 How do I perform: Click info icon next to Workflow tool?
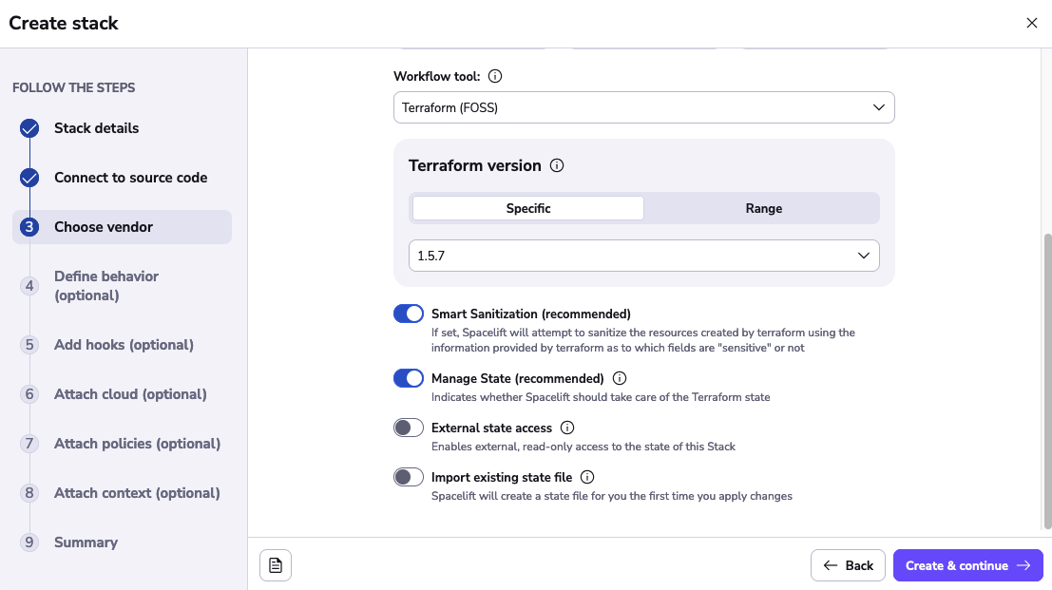point(495,77)
